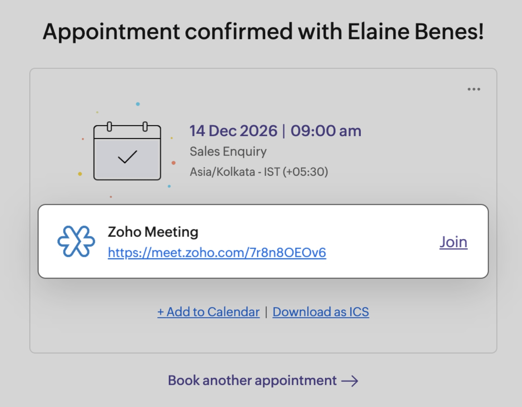This screenshot has width=522, height=407.
Task: Click the calendar confirmation icon
Action: (x=127, y=152)
